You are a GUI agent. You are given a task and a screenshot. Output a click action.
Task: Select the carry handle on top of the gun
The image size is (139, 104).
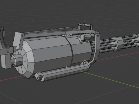85,26
